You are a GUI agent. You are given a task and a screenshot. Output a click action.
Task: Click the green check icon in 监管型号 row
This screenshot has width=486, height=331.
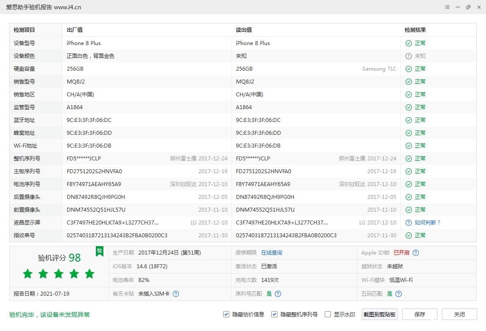(x=409, y=107)
